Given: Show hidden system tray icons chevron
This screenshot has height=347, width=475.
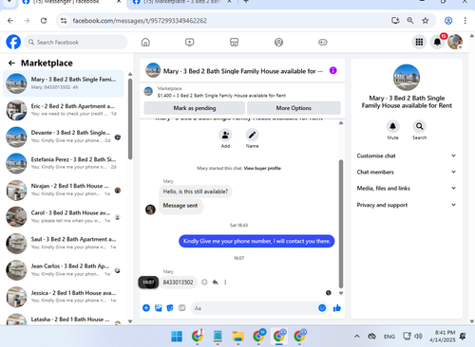Looking at the screenshot, I should pos(356,337).
